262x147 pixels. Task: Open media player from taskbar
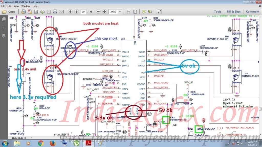28,143
